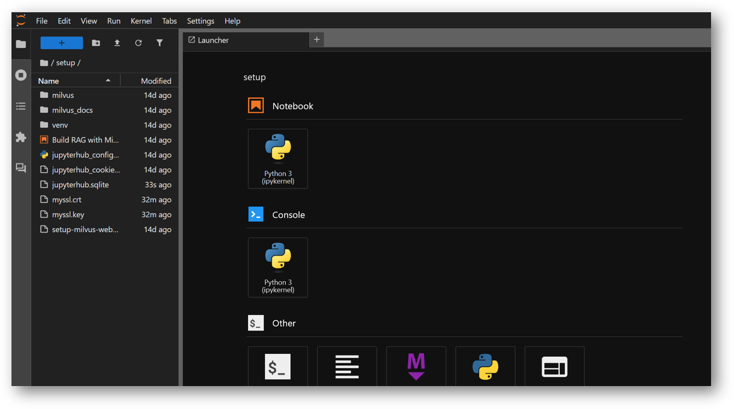
Task: Sort files by Modified column
Action: (x=156, y=81)
